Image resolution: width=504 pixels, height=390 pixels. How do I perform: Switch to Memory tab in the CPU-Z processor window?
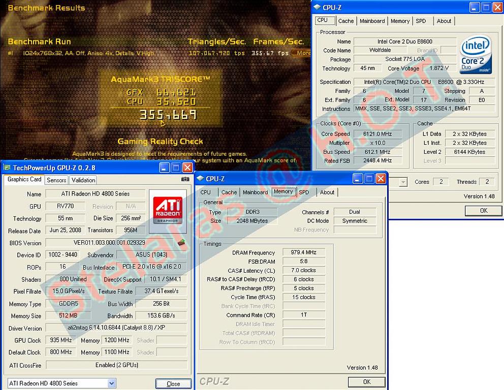tap(400, 21)
